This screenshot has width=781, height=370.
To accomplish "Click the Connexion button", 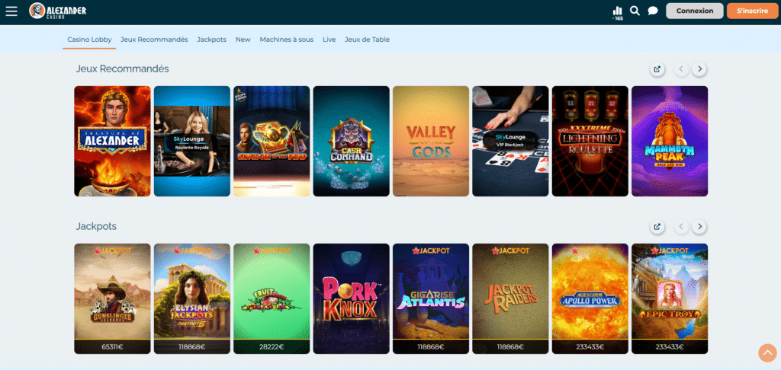I will [x=694, y=11].
